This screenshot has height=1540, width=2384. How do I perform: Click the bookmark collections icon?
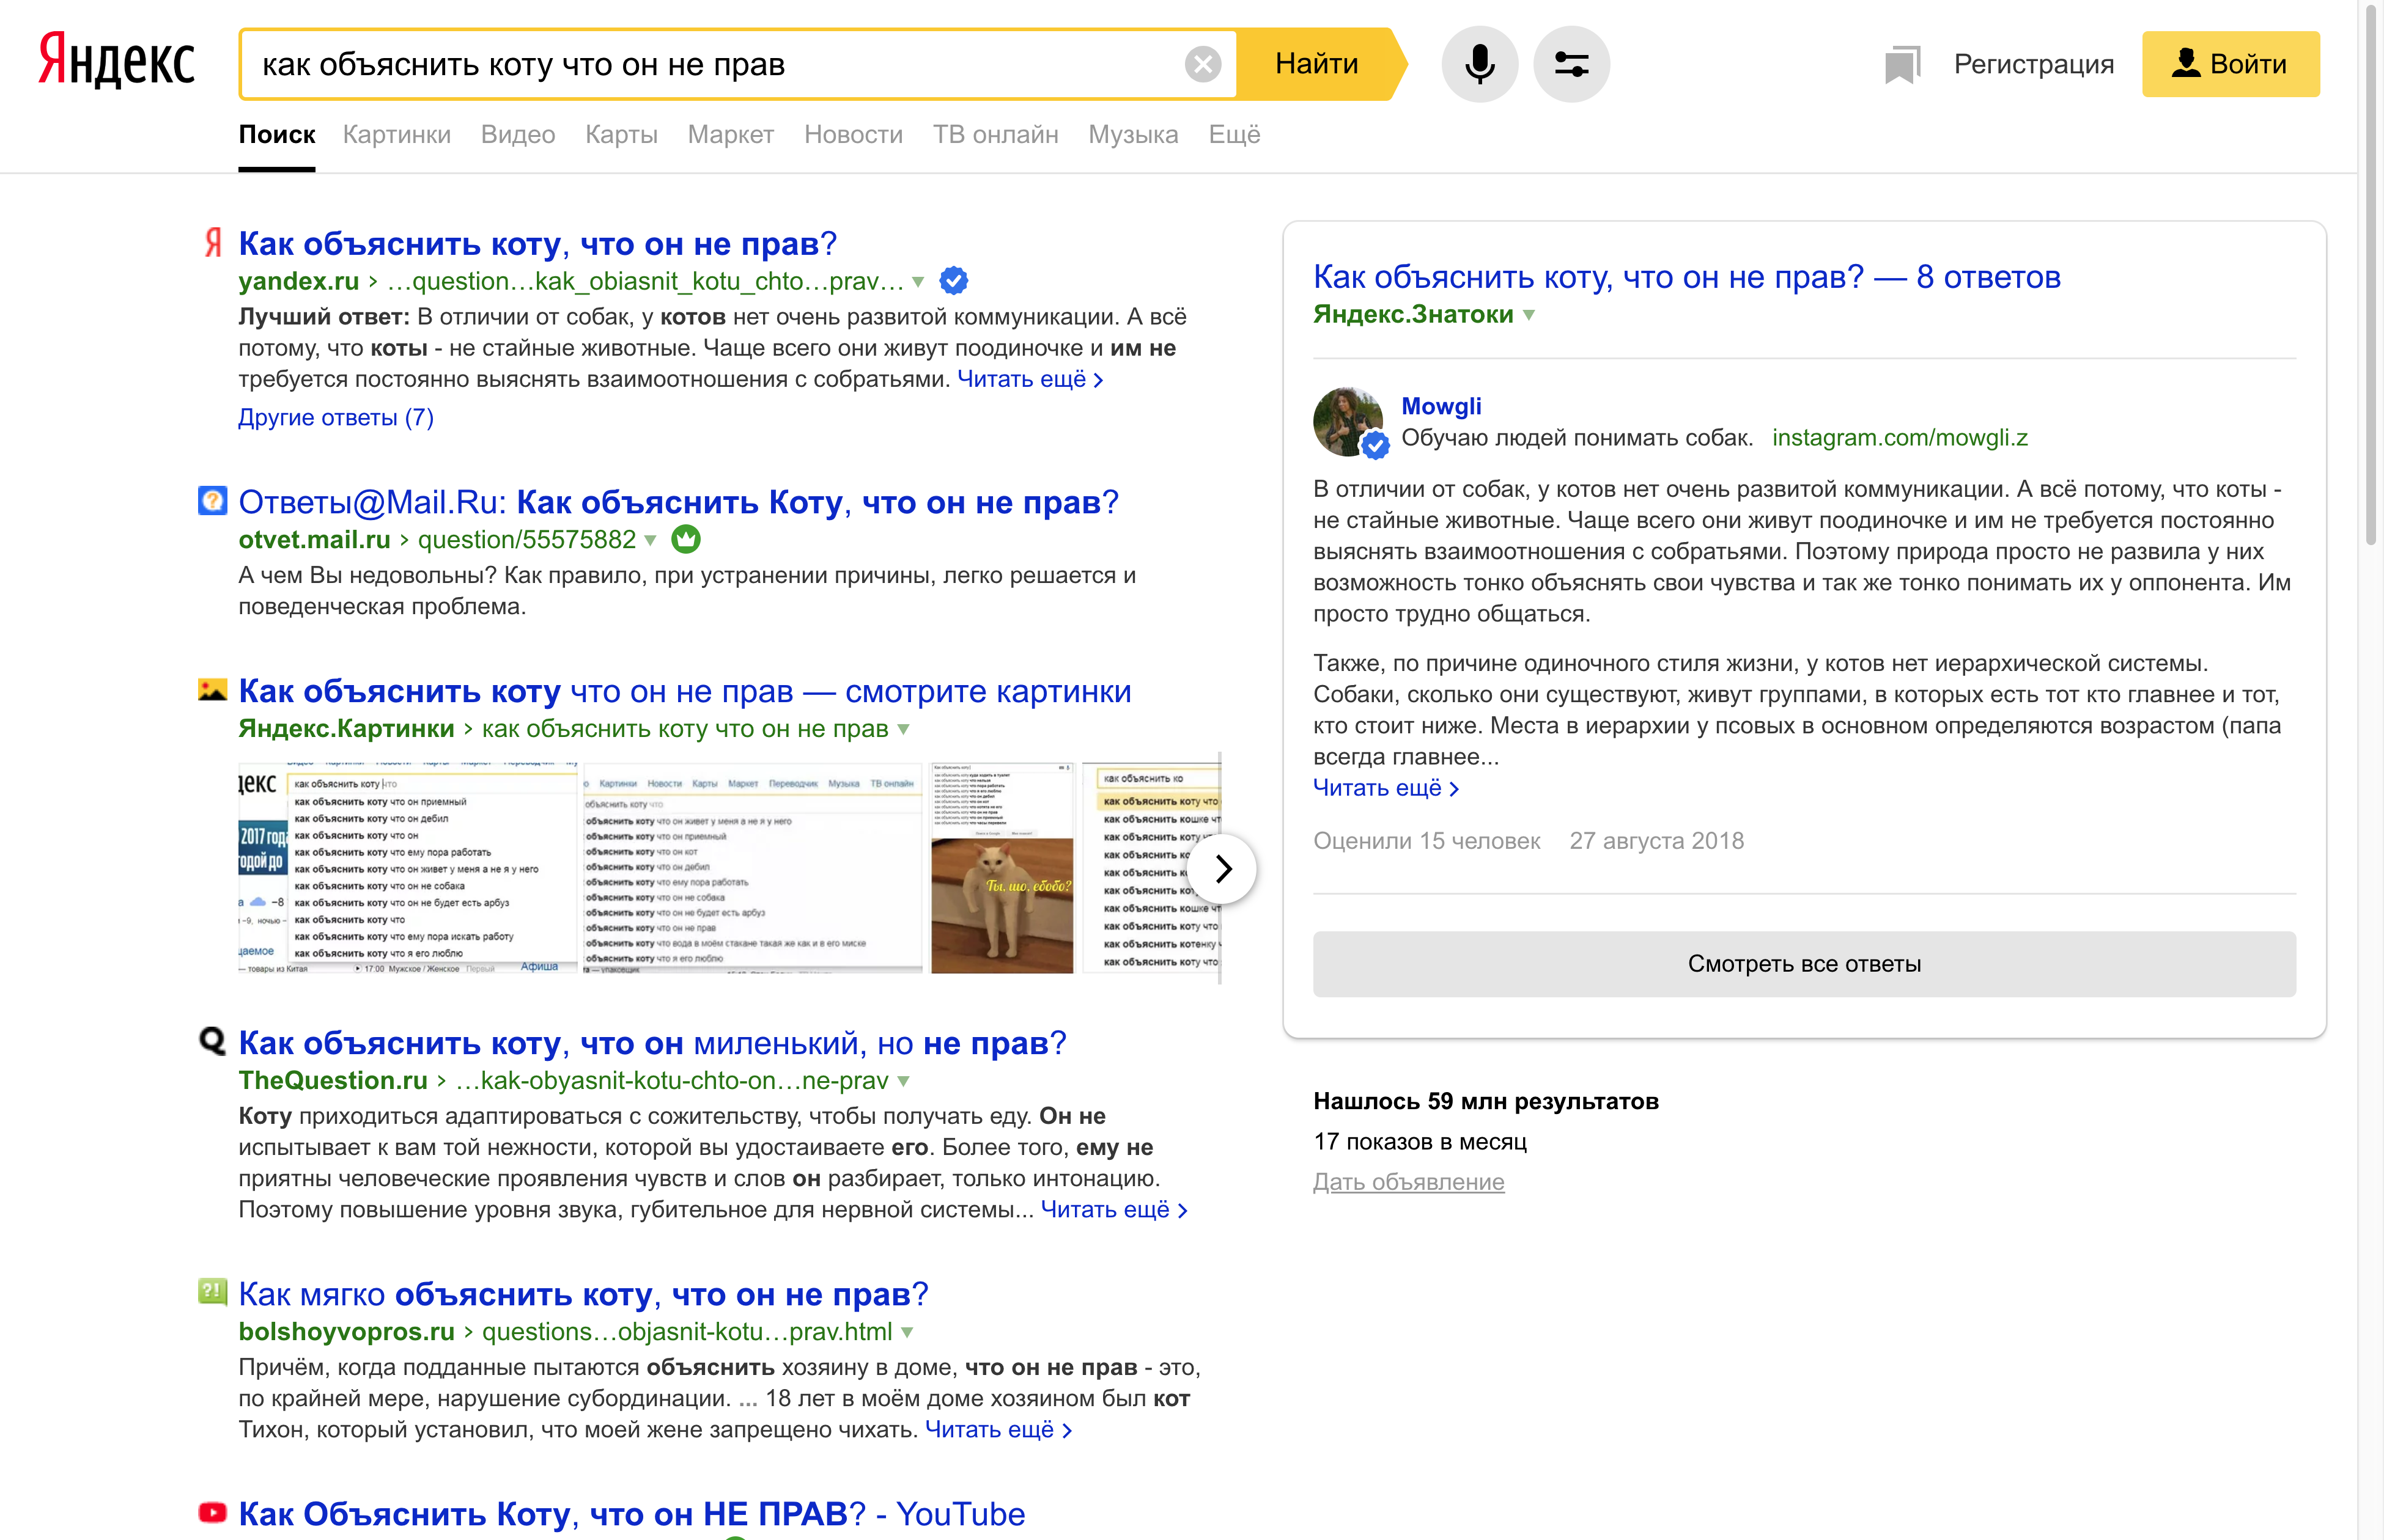1902,65
